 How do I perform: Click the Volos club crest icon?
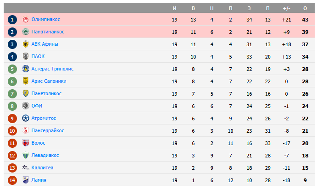[x=26, y=143]
